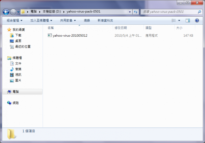Toggle the preview pane icon
The width and height of the screenshot is (205, 143).
tap(188, 20)
